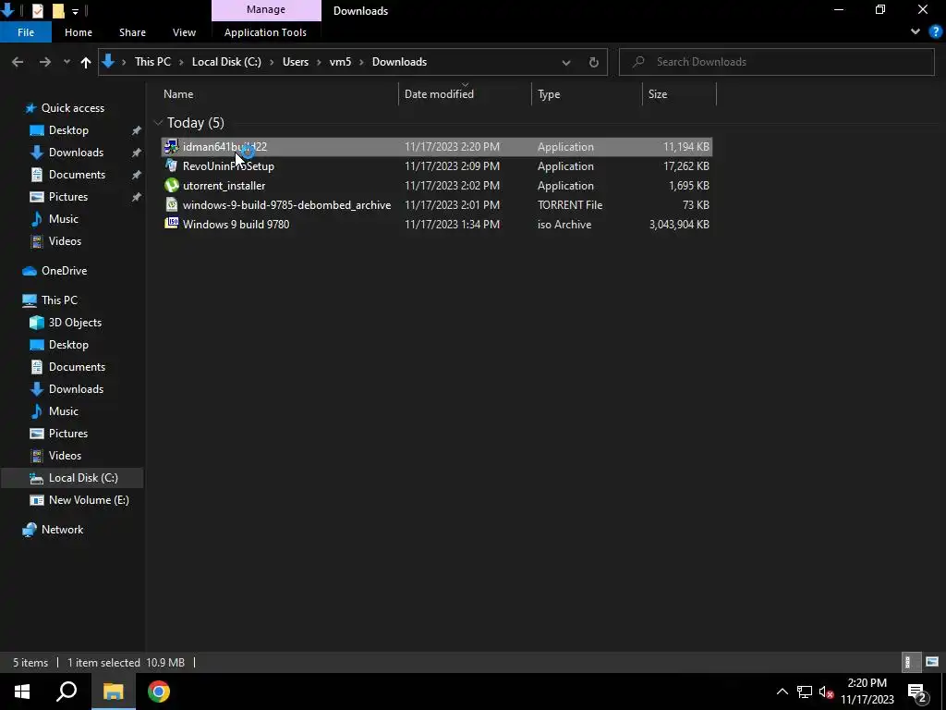Open OneDrive in the sidebar
Screen dimensions: 946x710
pyautogui.click(x=64, y=271)
